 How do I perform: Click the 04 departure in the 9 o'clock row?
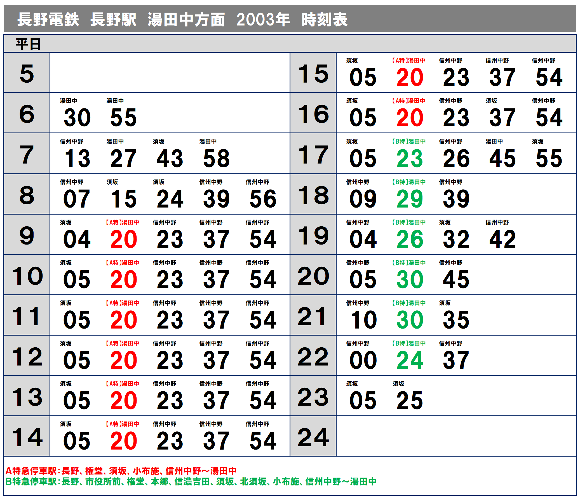pyautogui.click(x=77, y=239)
